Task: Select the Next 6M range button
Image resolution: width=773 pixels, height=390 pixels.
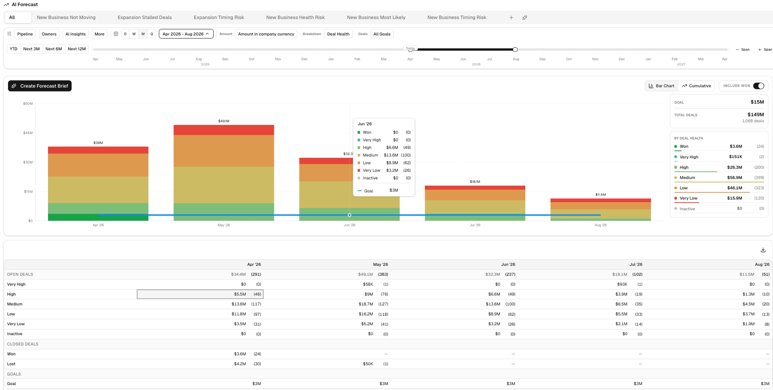Action: (x=53, y=49)
